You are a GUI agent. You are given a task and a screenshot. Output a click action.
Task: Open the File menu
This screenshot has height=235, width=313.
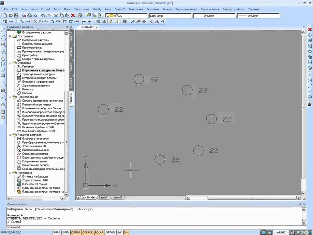coord(6,9)
